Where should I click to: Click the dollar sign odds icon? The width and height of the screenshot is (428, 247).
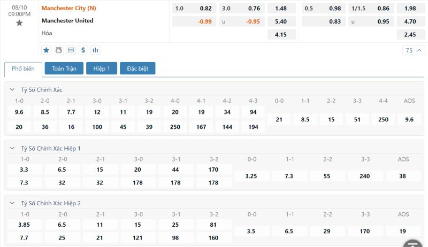coord(83,50)
